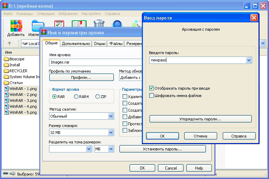Select the RAR4 archive format
The width and height of the screenshot is (269, 179).
point(76,97)
